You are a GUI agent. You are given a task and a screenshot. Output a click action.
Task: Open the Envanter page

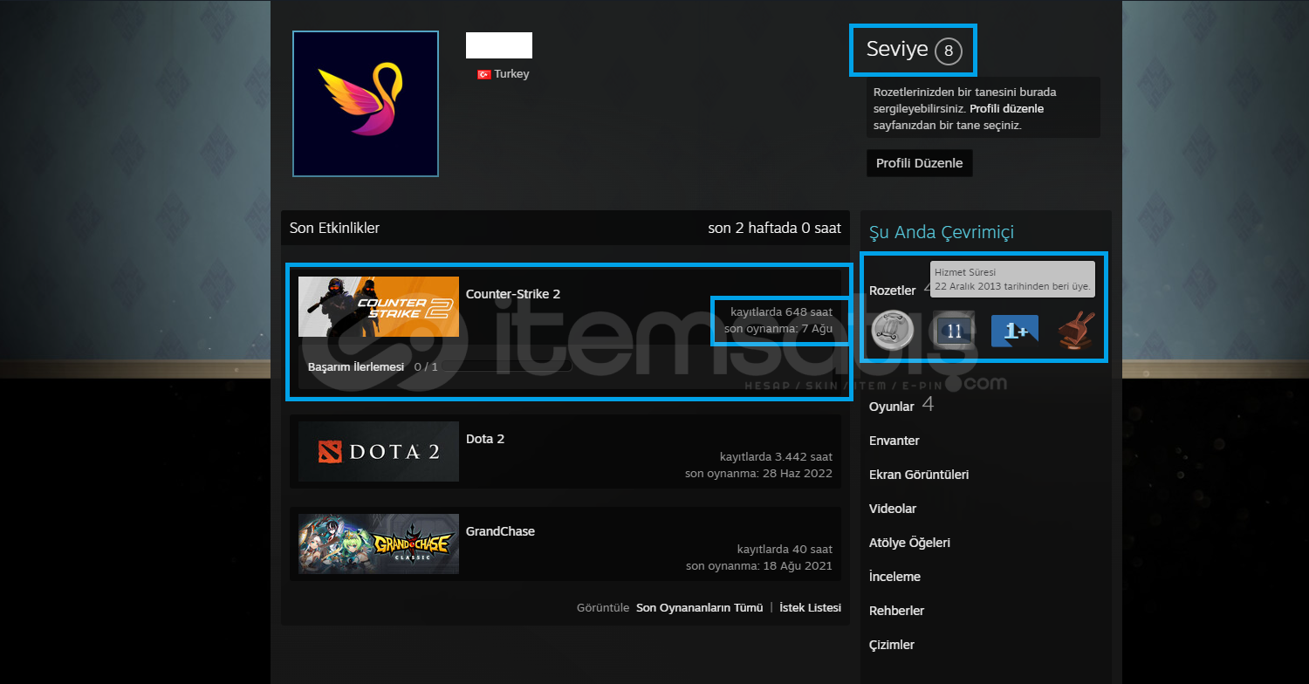tap(894, 441)
